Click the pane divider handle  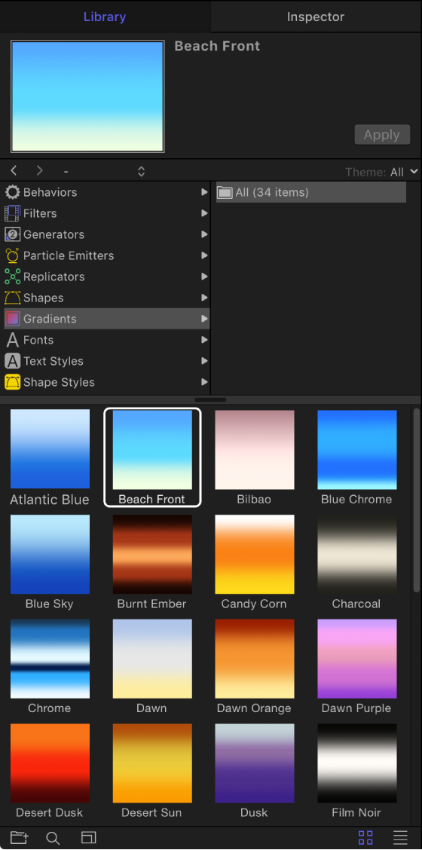[x=210, y=399]
